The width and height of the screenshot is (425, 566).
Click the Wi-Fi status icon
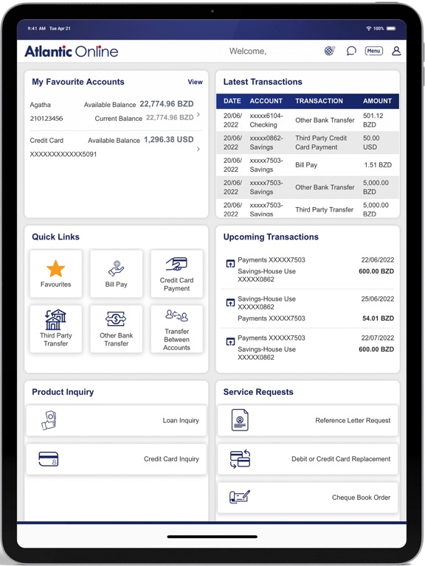[369, 29]
